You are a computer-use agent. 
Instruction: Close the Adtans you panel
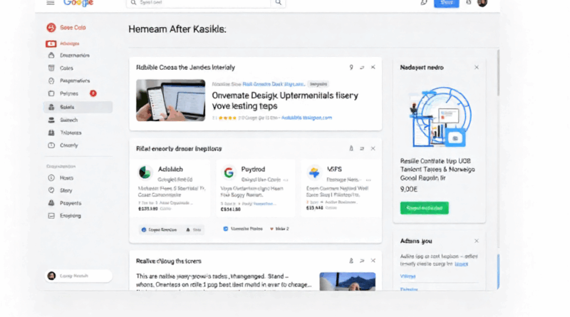coord(477,241)
